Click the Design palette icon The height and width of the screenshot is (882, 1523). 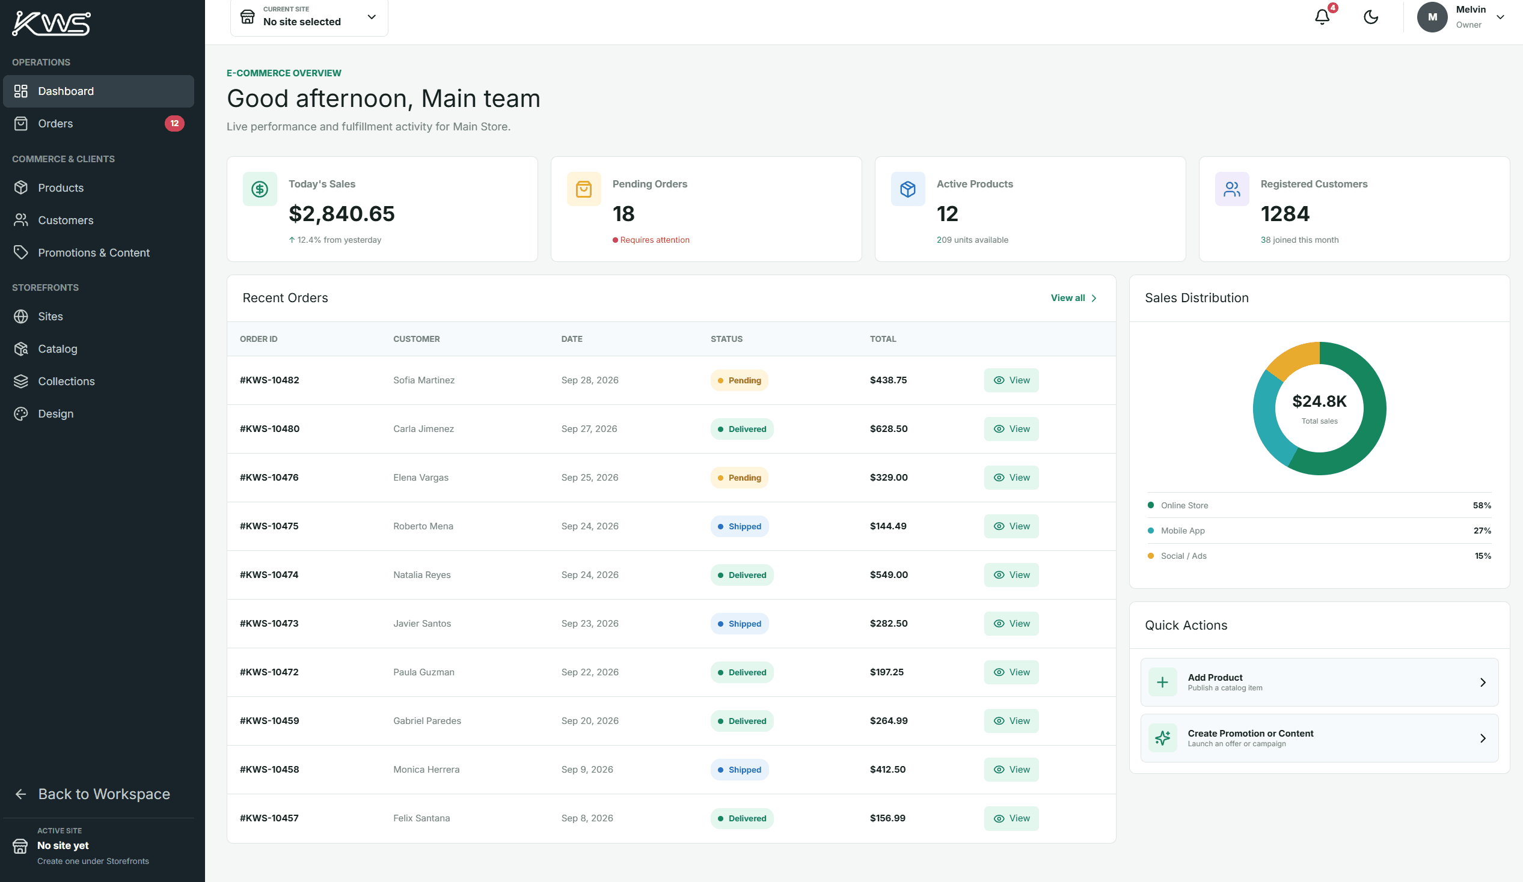click(x=21, y=414)
